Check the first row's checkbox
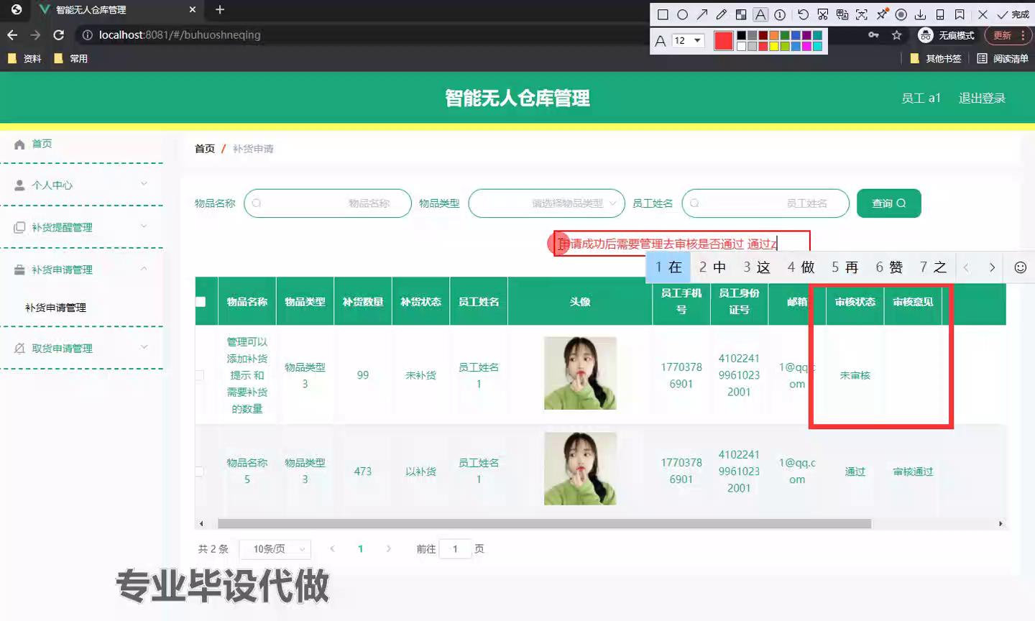This screenshot has height=621, width=1035. pyautogui.click(x=200, y=375)
